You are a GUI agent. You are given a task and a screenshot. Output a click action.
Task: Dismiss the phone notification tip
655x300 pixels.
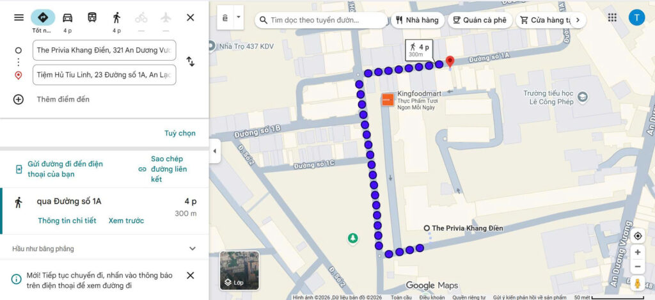(x=191, y=275)
